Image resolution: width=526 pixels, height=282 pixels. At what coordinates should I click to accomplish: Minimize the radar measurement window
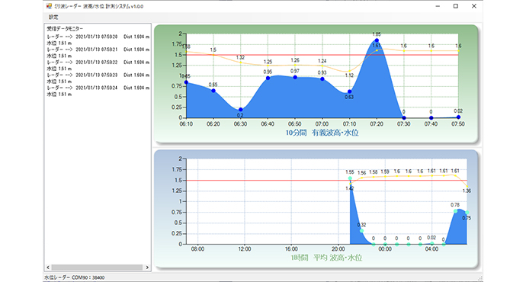438,6
